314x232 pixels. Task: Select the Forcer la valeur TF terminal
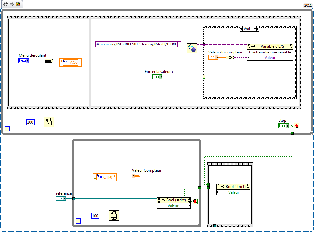pyautogui.click(x=157, y=77)
